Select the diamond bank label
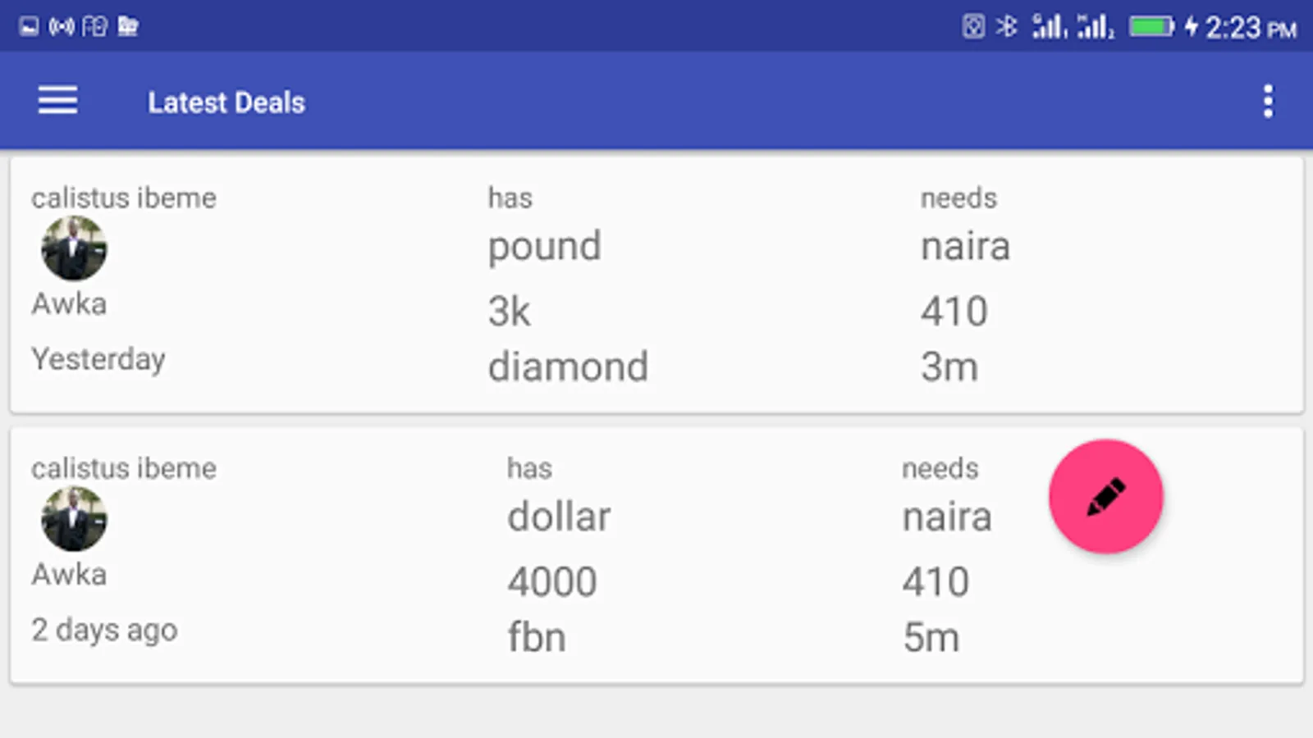The width and height of the screenshot is (1313, 738). [x=568, y=367]
